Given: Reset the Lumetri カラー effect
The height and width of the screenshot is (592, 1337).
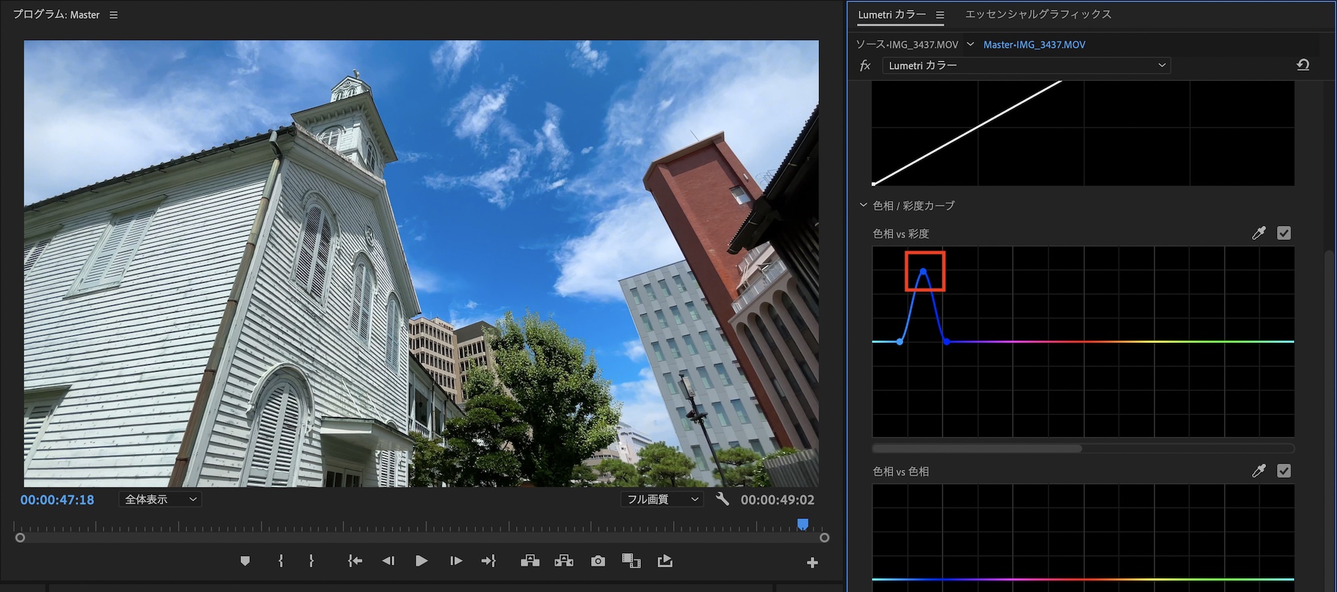Looking at the screenshot, I should (x=1303, y=65).
